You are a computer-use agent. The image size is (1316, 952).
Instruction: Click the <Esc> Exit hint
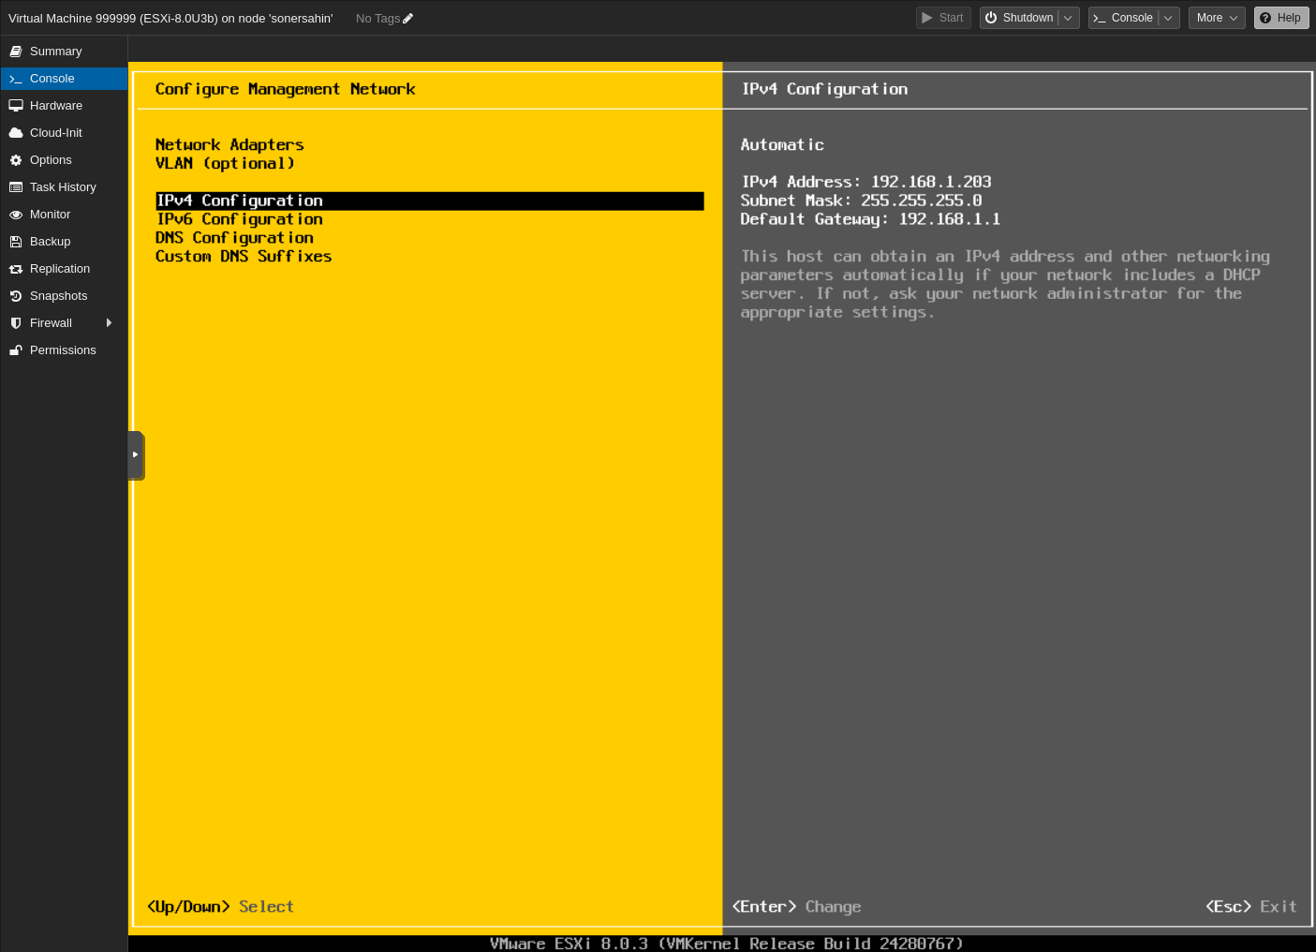pos(1251,907)
